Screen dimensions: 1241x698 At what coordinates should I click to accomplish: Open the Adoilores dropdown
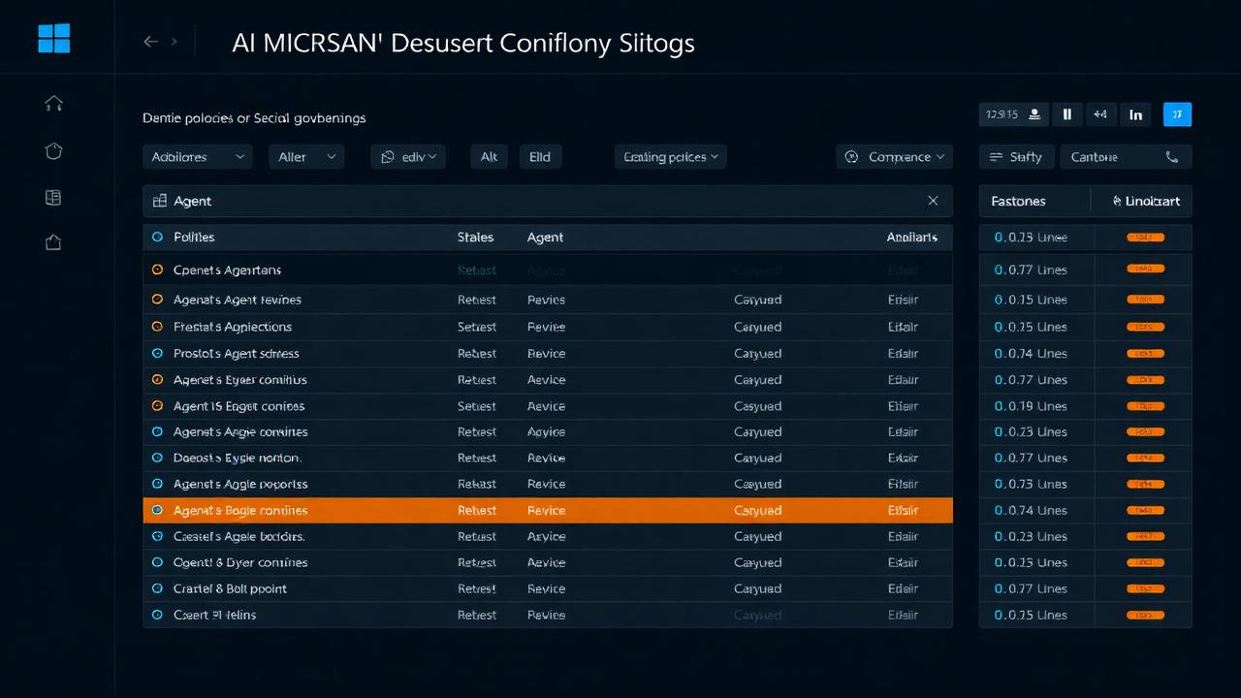click(x=198, y=157)
